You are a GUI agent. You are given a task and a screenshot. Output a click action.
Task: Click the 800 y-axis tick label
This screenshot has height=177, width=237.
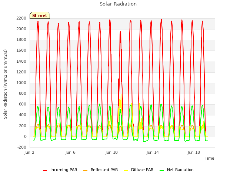click(23, 94)
